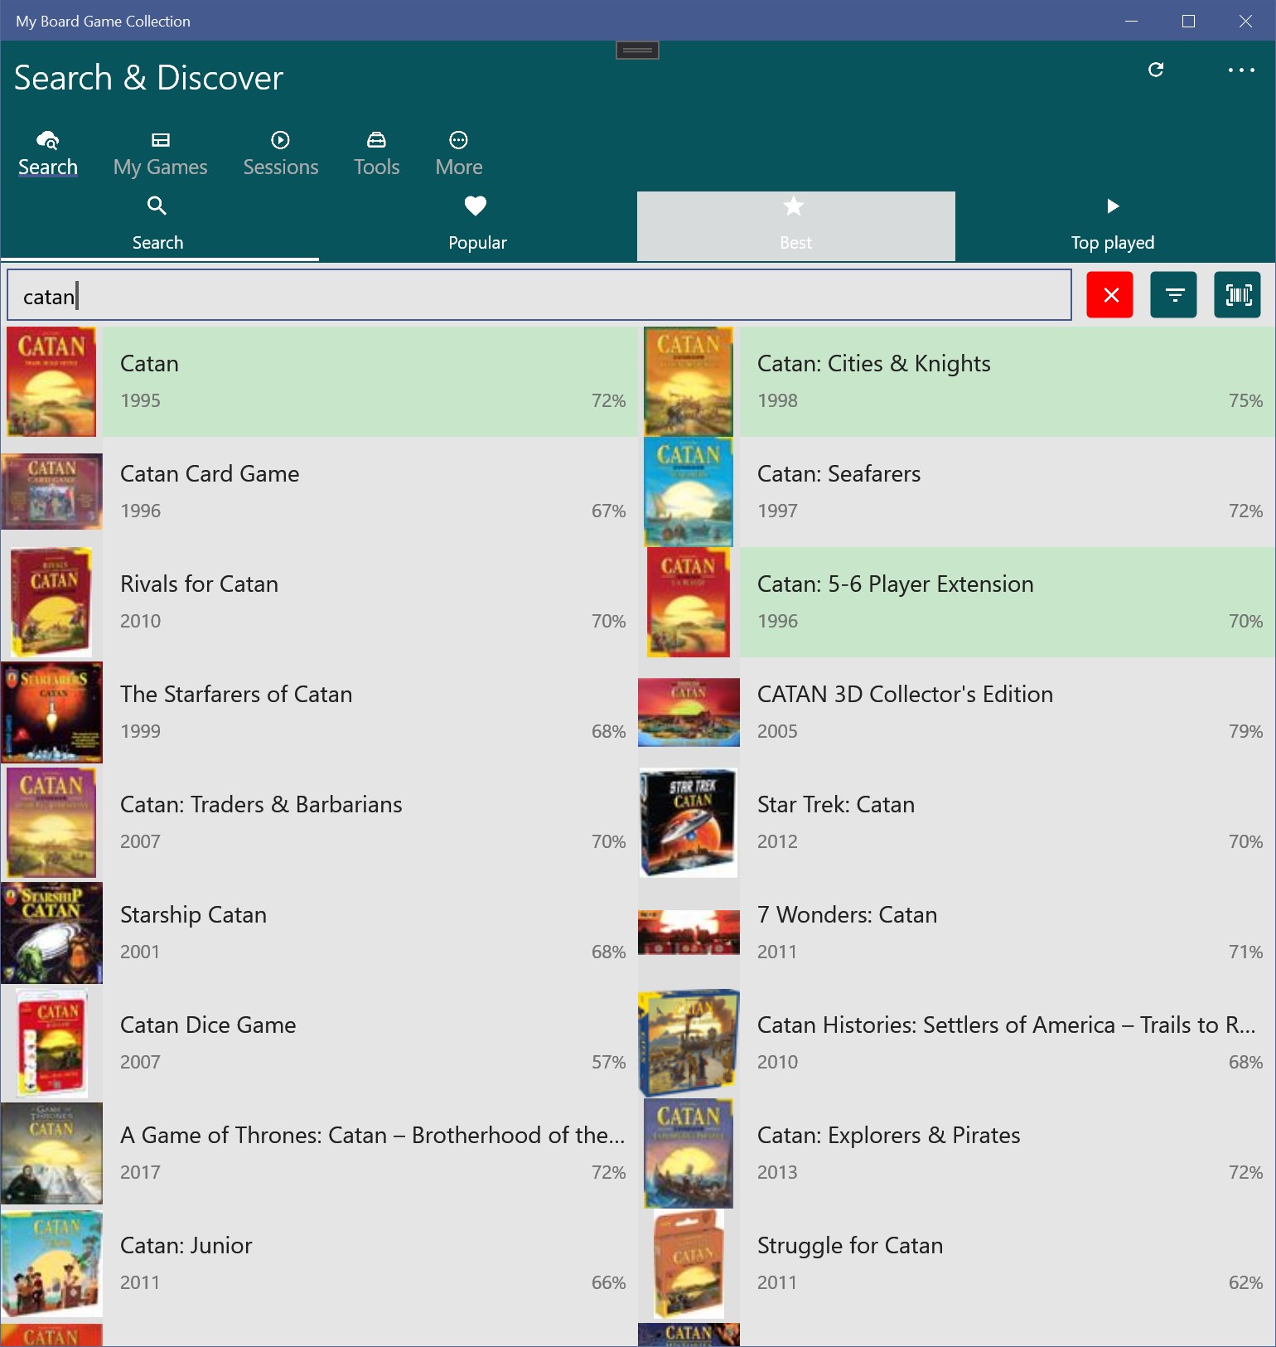Open Struggle for Catan cover thumbnail

689,1263
